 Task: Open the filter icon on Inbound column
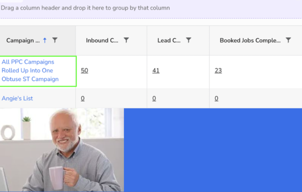(126, 40)
